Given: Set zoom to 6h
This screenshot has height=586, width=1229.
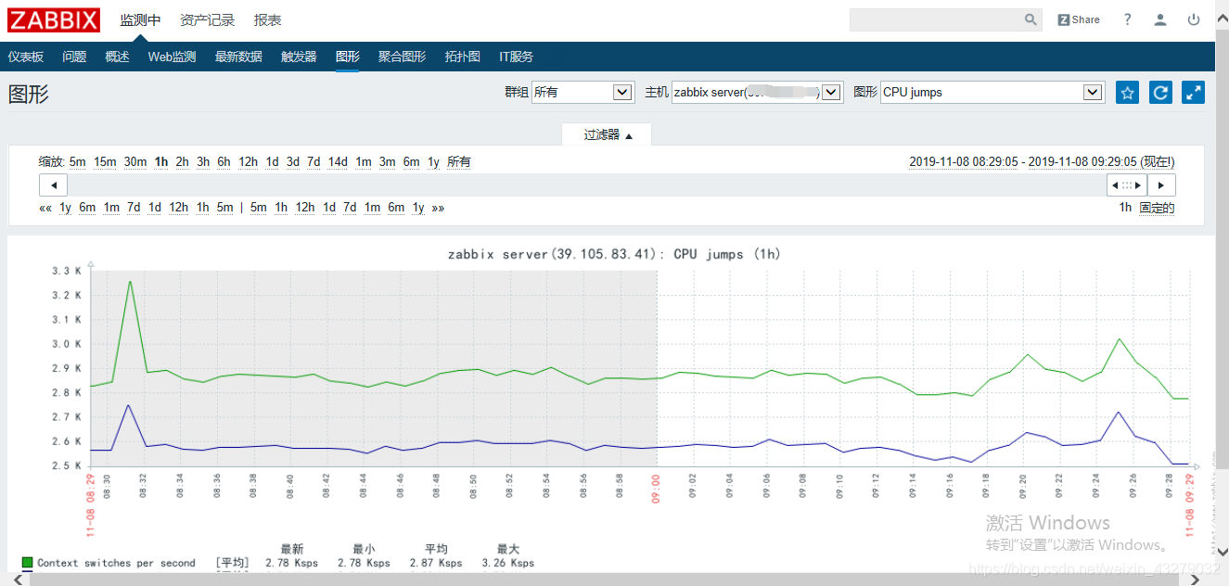Looking at the screenshot, I should click(224, 162).
